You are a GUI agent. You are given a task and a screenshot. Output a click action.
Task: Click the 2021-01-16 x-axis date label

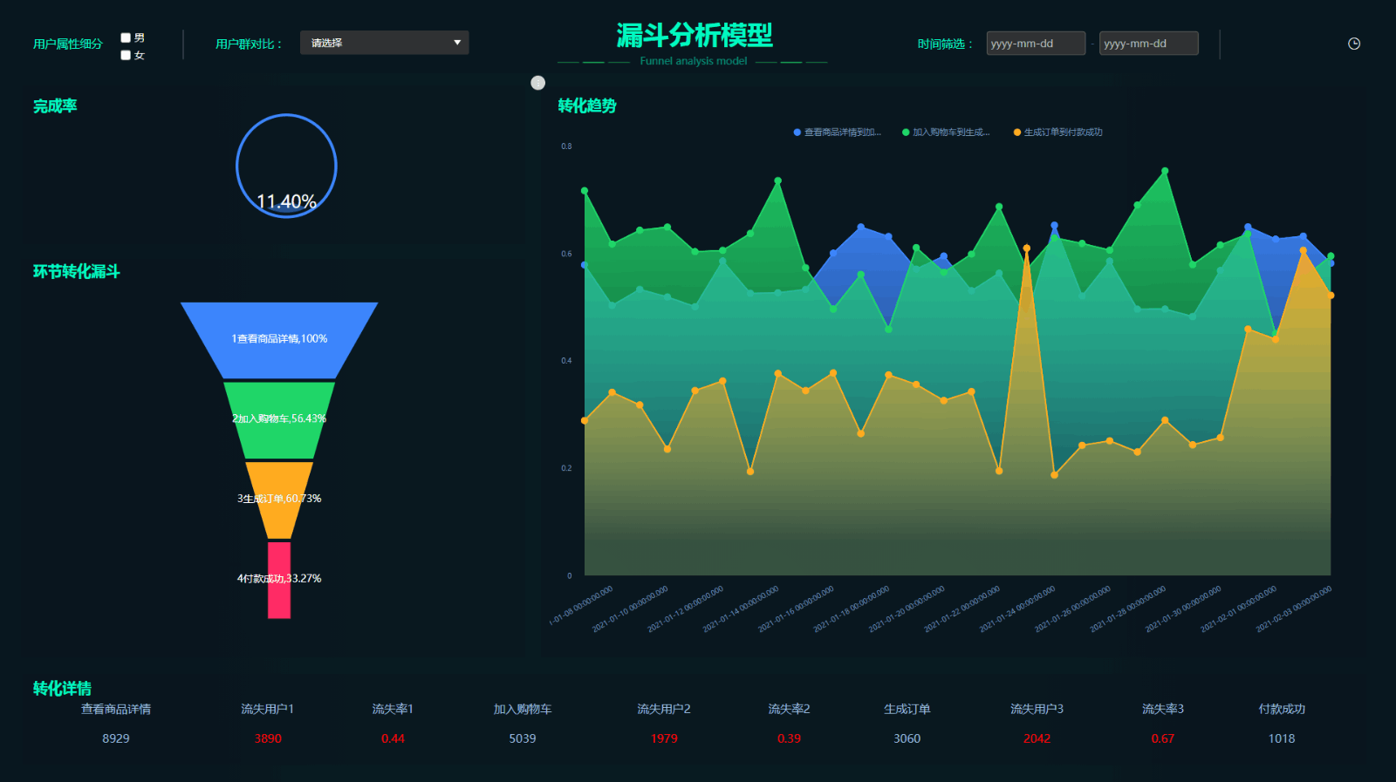click(797, 609)
